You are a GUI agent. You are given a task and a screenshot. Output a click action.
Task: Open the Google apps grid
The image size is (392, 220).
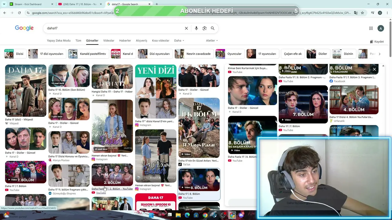click(x=371, y=28)
